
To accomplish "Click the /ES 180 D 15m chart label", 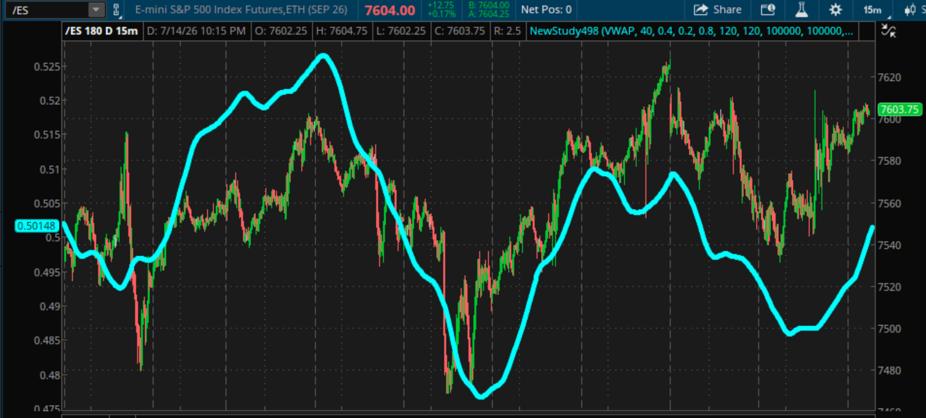I will (x=102, y=31).
